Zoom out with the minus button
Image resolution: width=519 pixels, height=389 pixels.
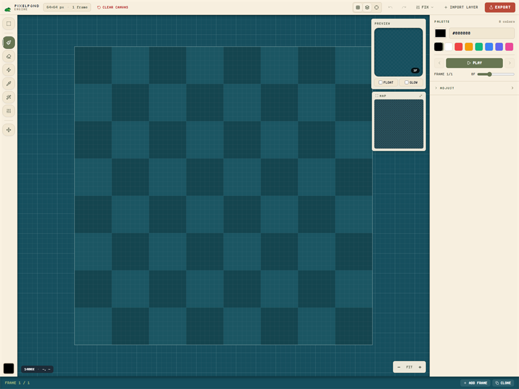pos(399,367)
